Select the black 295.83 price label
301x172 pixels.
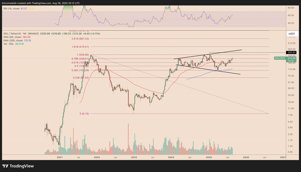tap(291, 52)
